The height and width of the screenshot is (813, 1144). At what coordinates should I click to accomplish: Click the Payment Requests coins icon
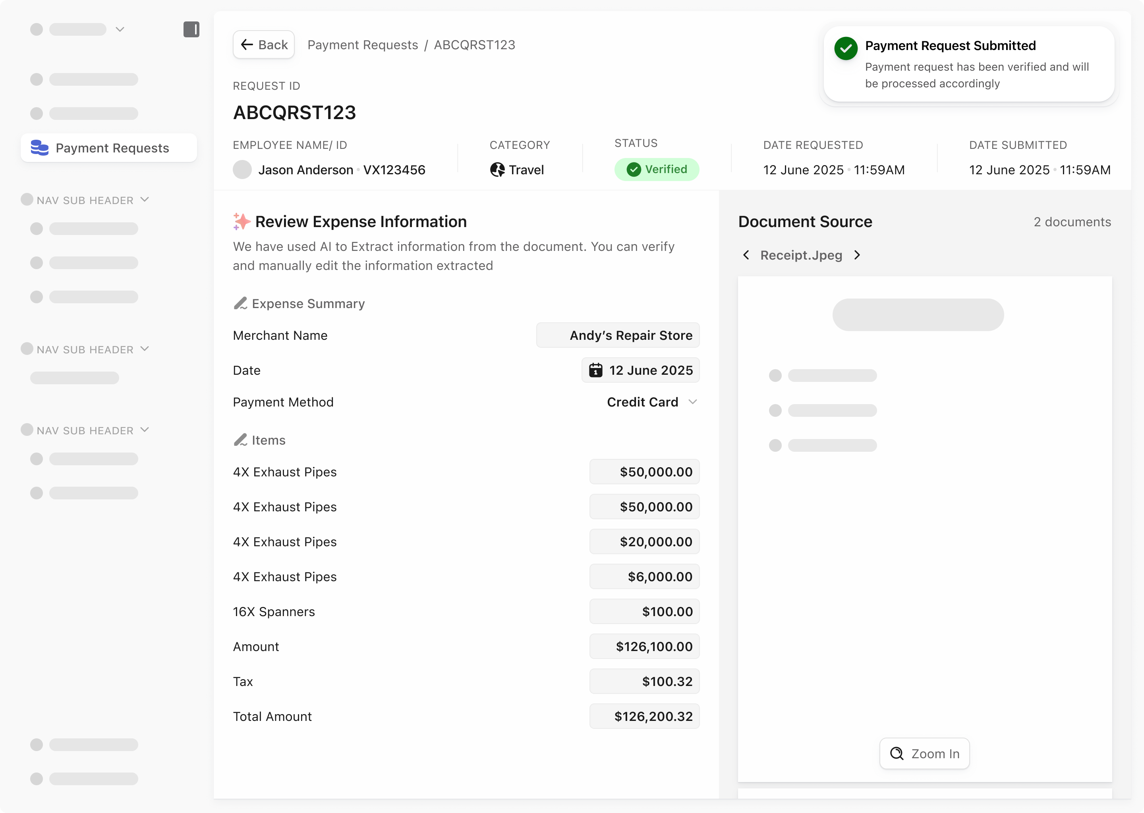(x=40, y=148)
